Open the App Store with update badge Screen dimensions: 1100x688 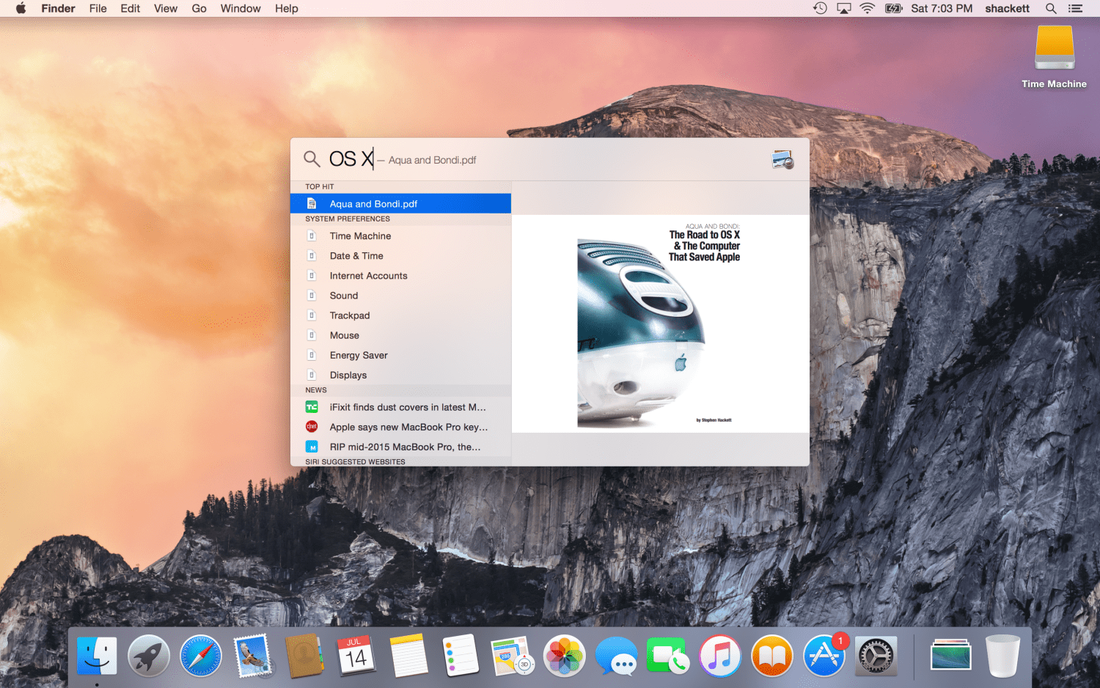click(x=824, y=655)
